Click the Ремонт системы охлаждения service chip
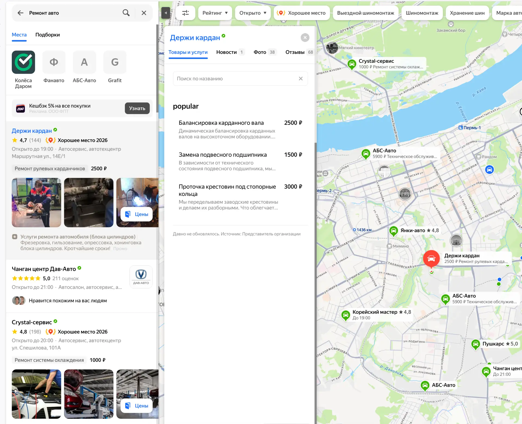This screenshot has height=424, width=522. tap(49, 360)
